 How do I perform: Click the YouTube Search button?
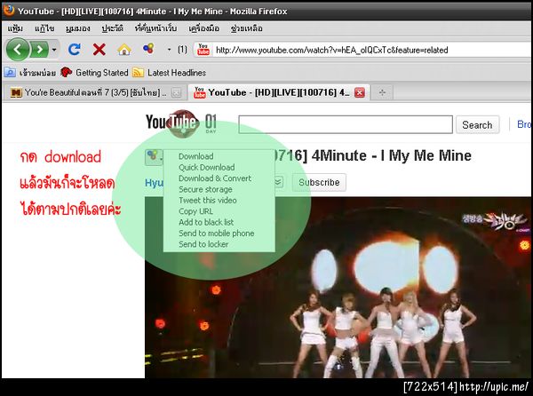click(x=477, y=124)
